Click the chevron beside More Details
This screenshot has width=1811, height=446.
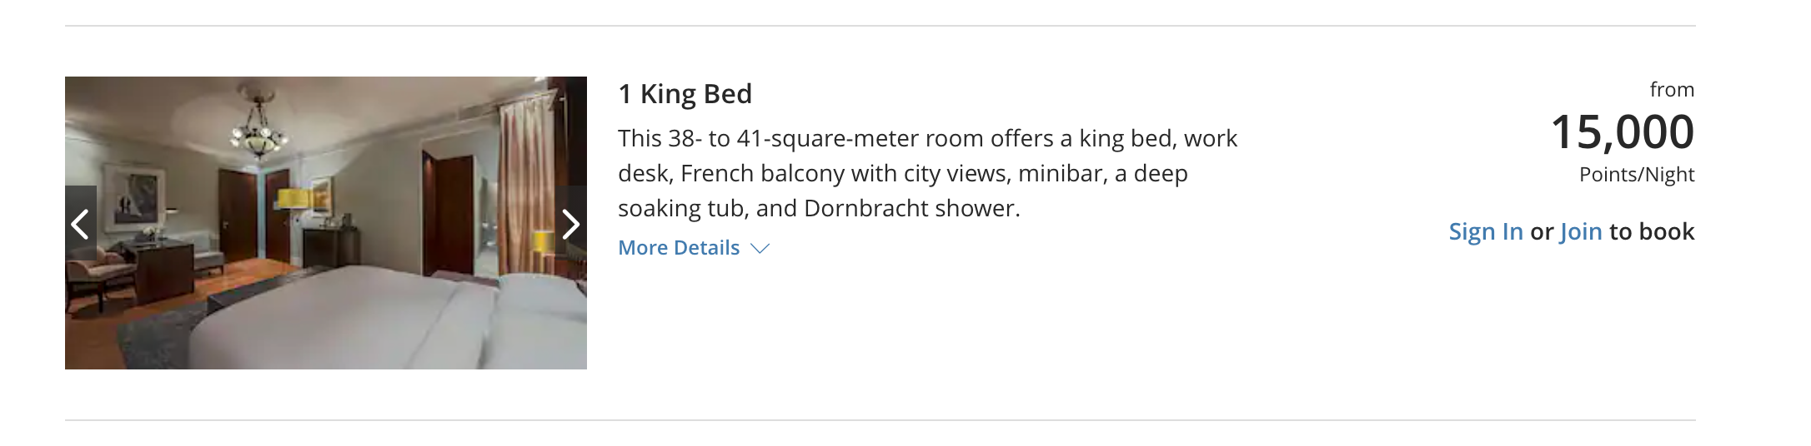(x=760, y=249)
